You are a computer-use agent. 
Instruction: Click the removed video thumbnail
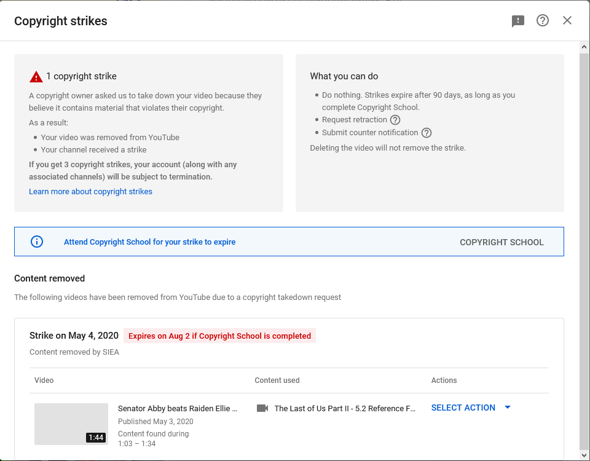click(71, 424)
